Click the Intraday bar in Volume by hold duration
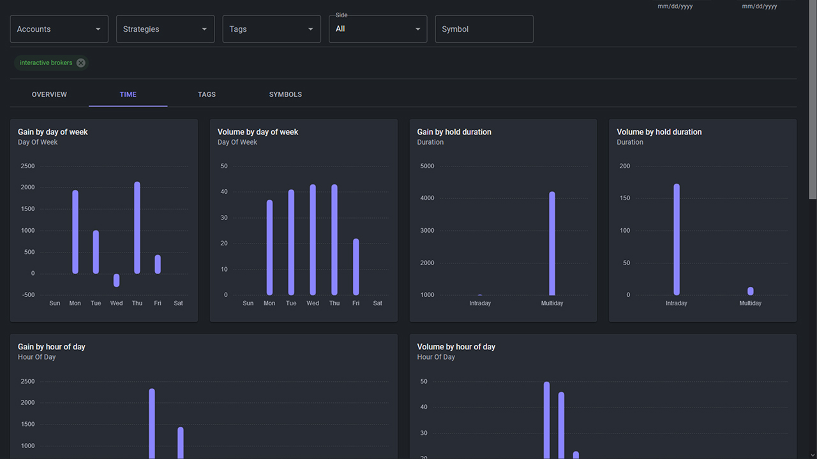817x459 pixels. [x=677, y=239]
